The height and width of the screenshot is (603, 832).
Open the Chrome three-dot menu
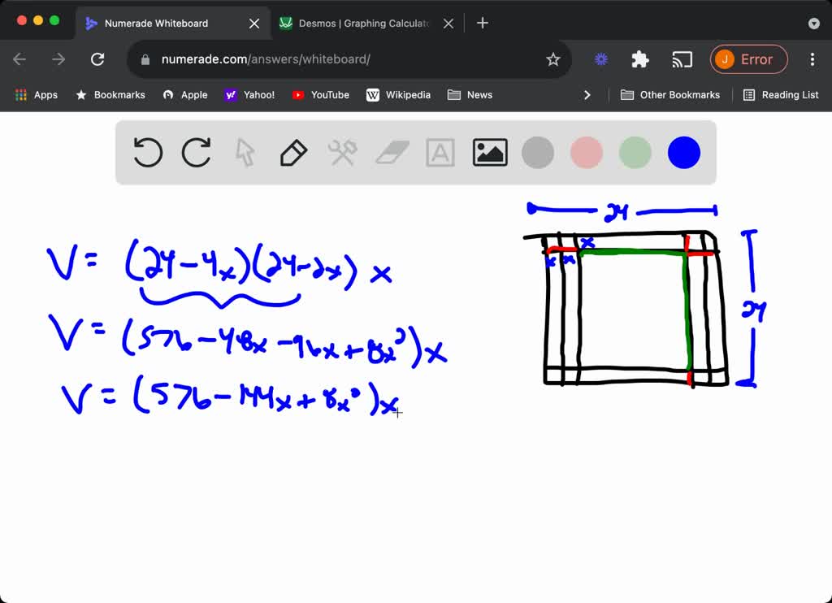point(812,59)
